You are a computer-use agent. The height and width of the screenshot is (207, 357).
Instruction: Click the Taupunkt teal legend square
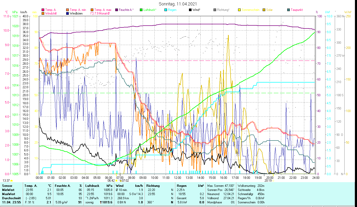click(288, 10)
